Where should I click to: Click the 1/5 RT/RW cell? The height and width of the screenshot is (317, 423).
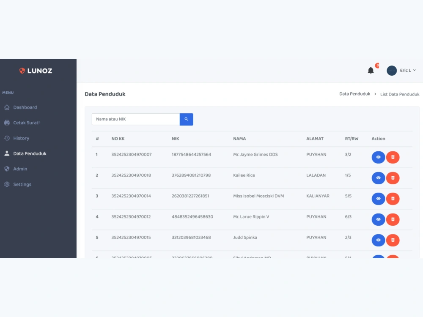coord(348,175)
